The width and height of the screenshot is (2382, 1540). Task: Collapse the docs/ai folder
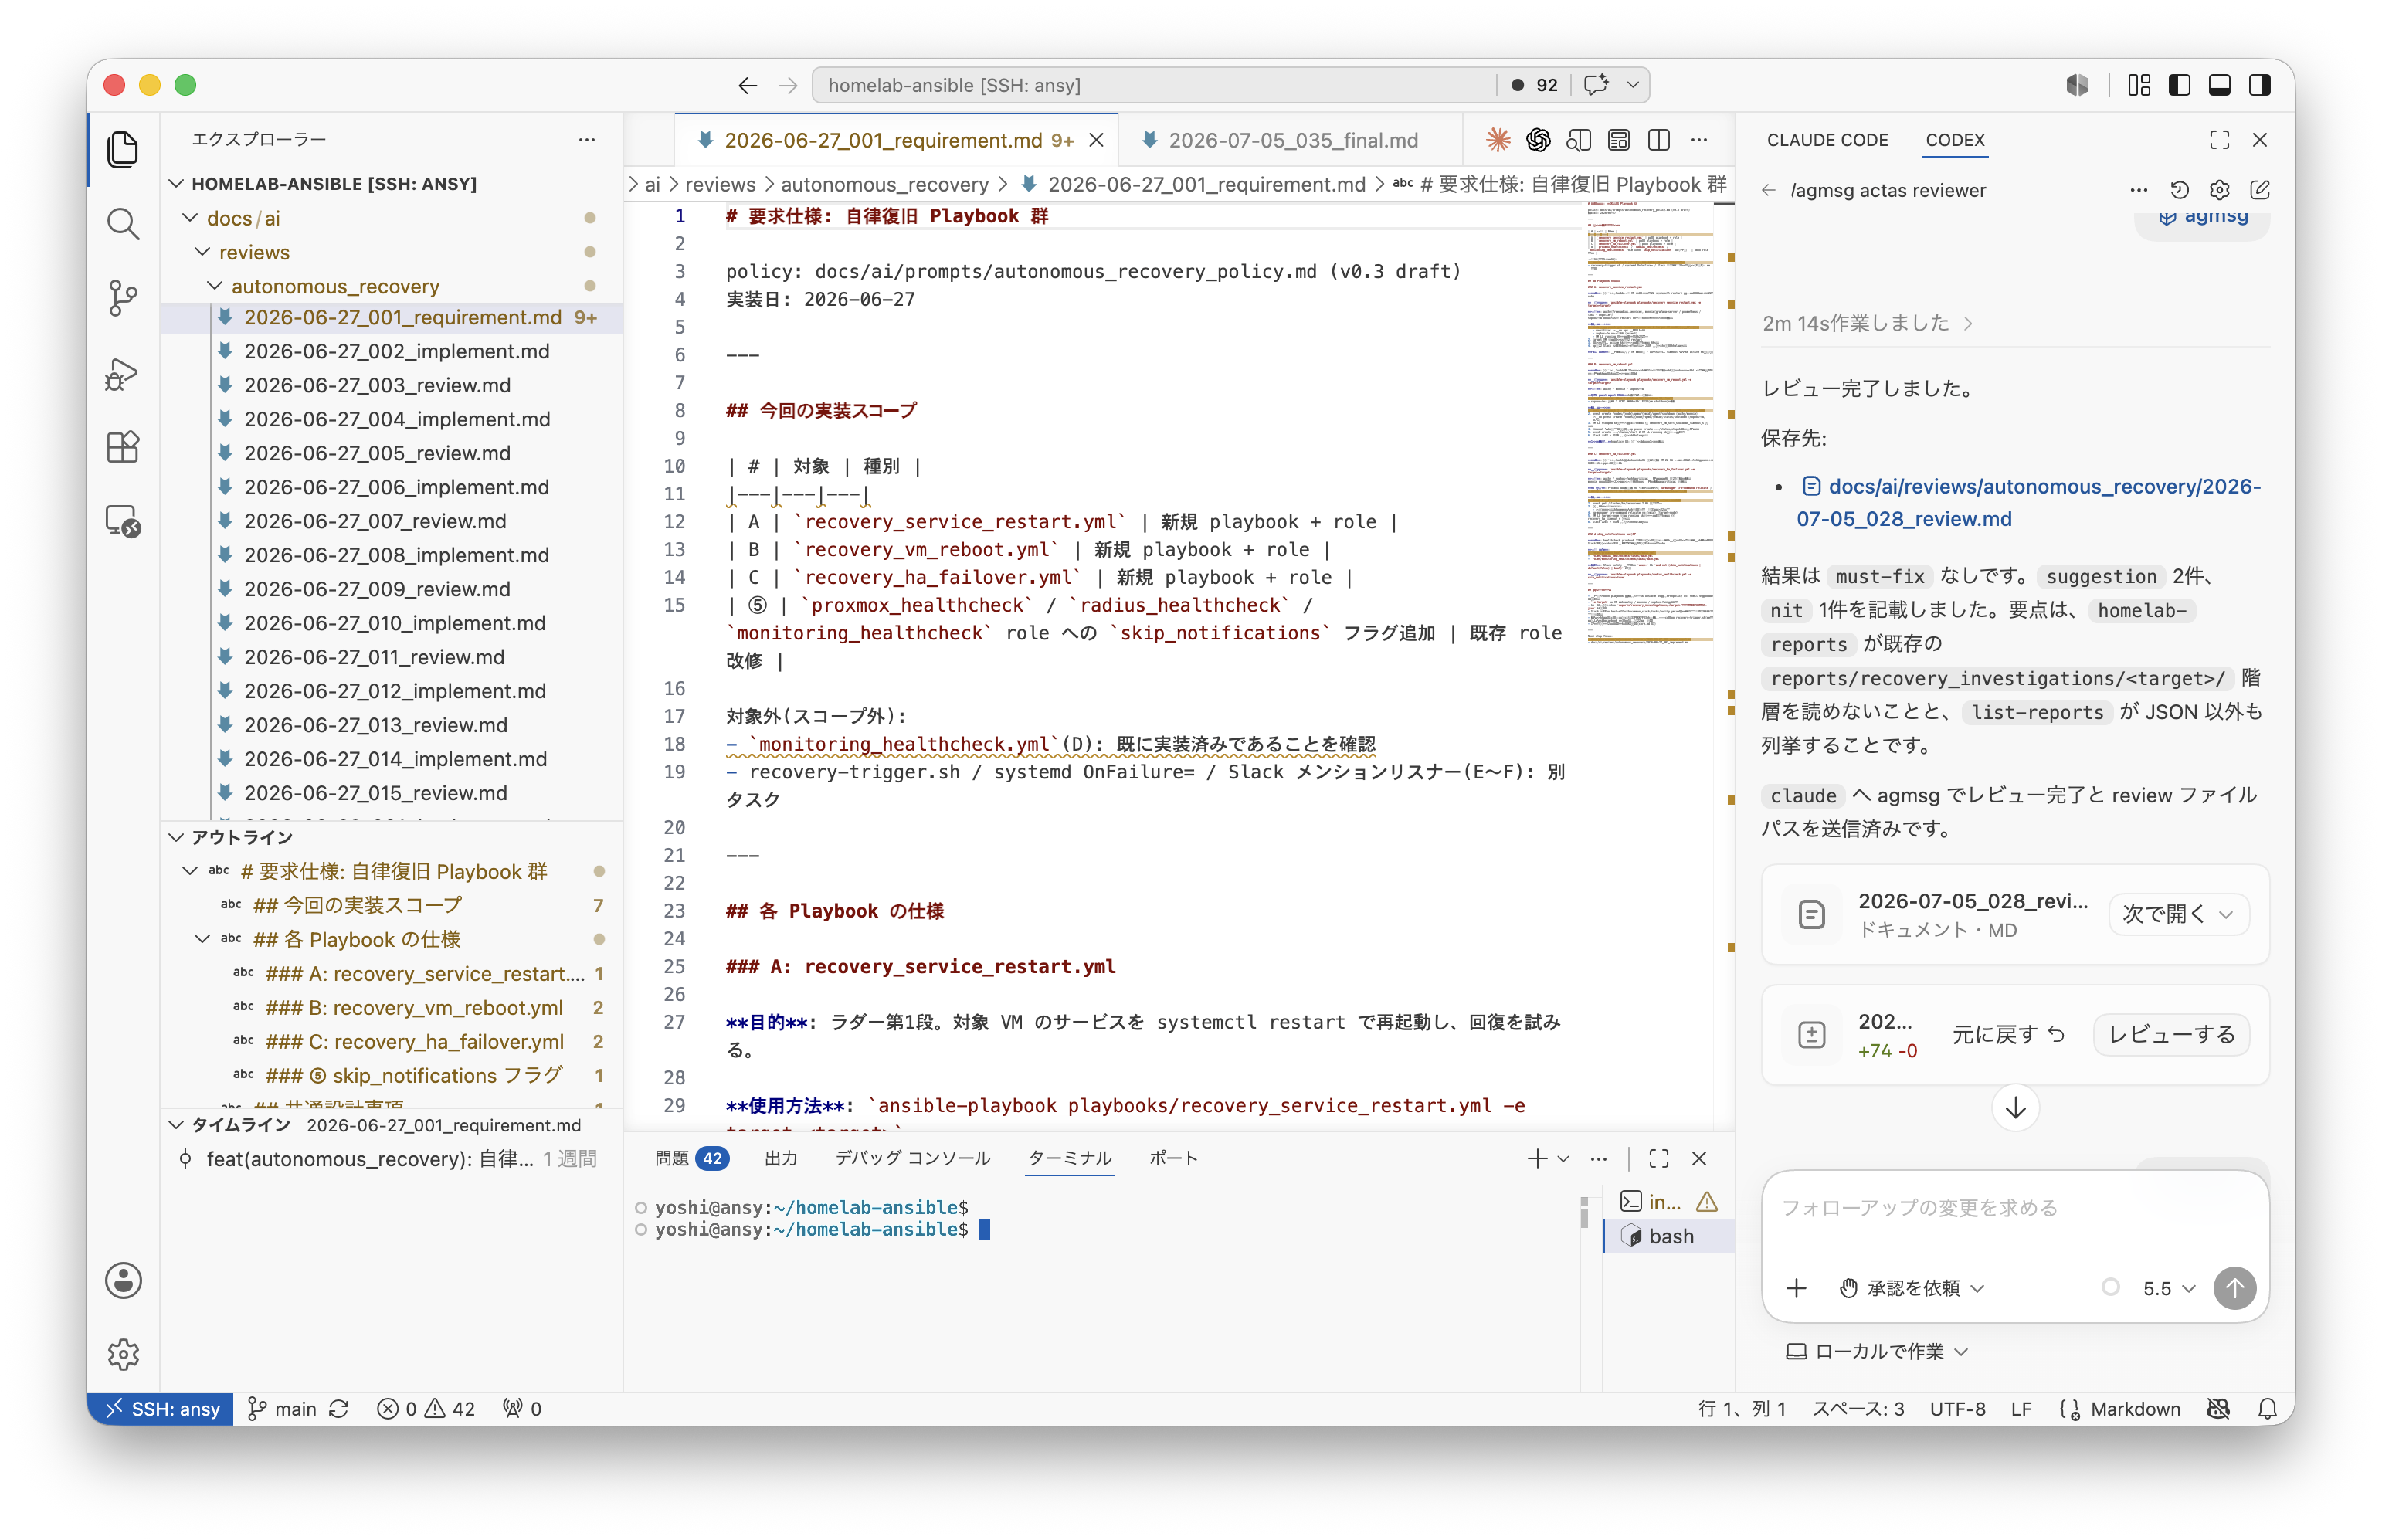[x=190, y=217]
